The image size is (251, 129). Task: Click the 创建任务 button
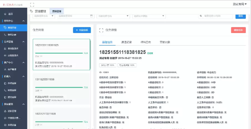point(82,30)
